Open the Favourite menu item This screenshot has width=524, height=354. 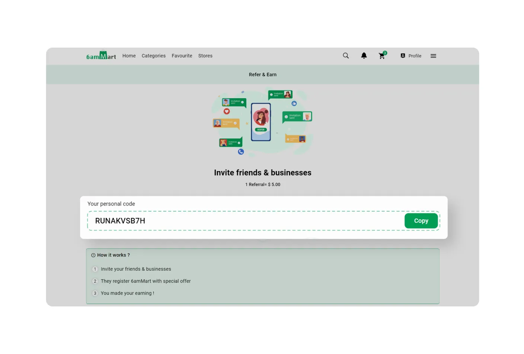pos(182,56)
